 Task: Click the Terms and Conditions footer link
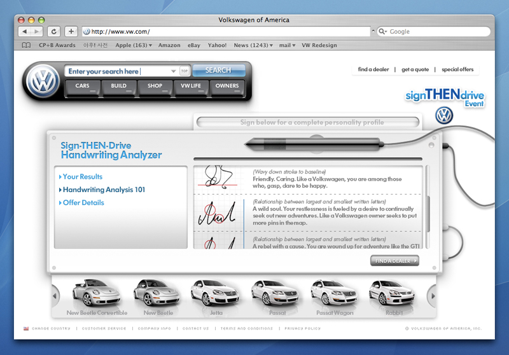(247, 328)
